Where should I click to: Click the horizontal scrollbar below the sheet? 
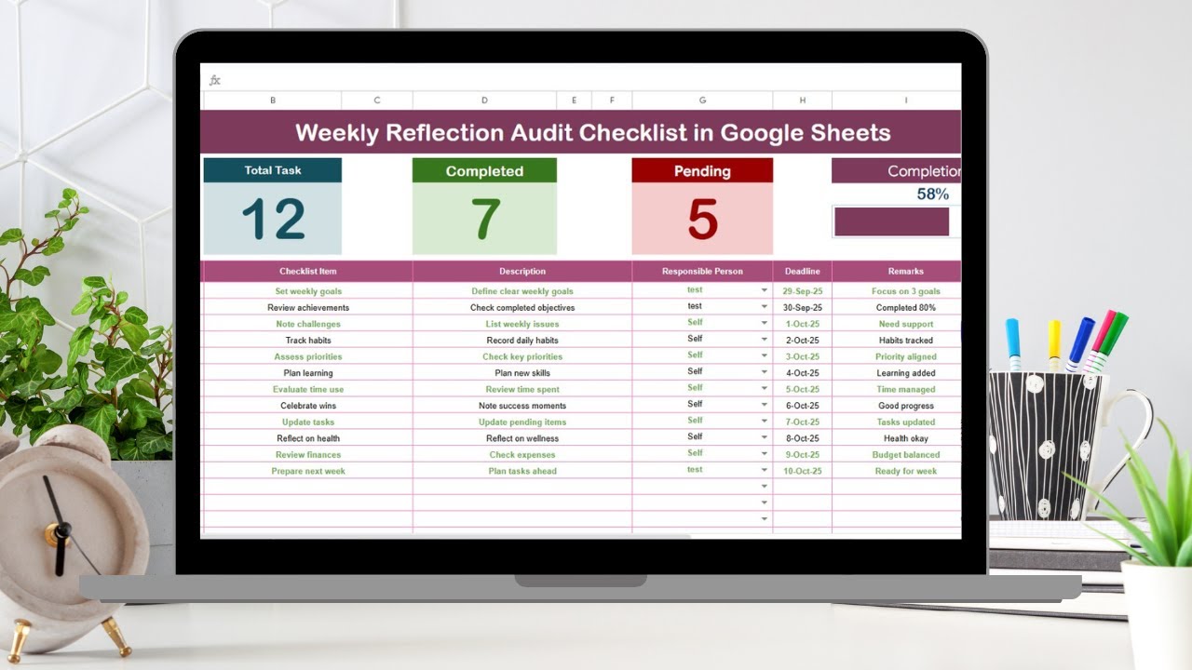(x=445, y=536)
